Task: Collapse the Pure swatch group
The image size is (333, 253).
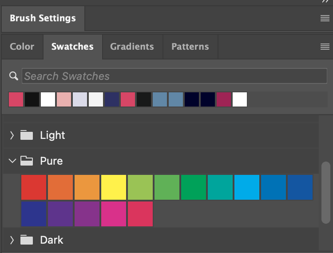Action: click(12, 161)
